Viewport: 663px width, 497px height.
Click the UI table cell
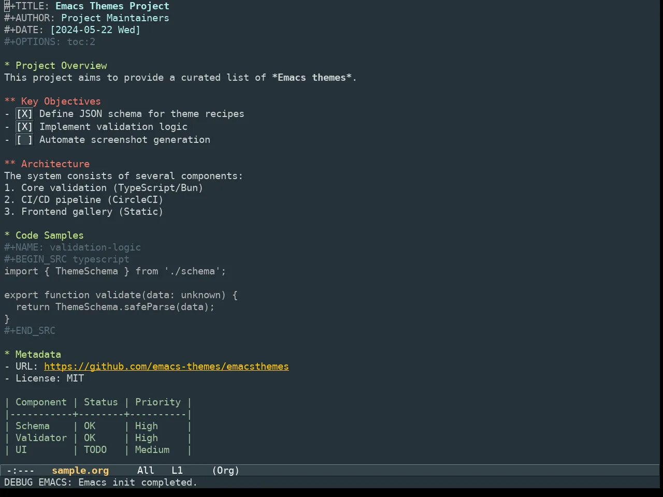(x=21, y=450)
